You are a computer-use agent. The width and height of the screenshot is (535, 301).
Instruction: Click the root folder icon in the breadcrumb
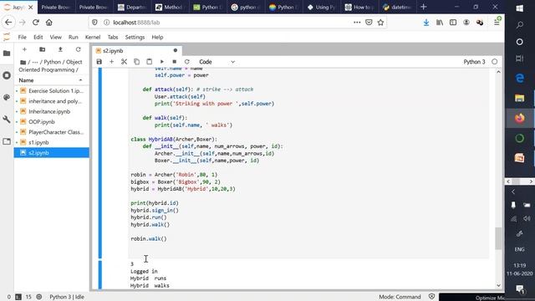pyautogui.click(x=23, y=62)
